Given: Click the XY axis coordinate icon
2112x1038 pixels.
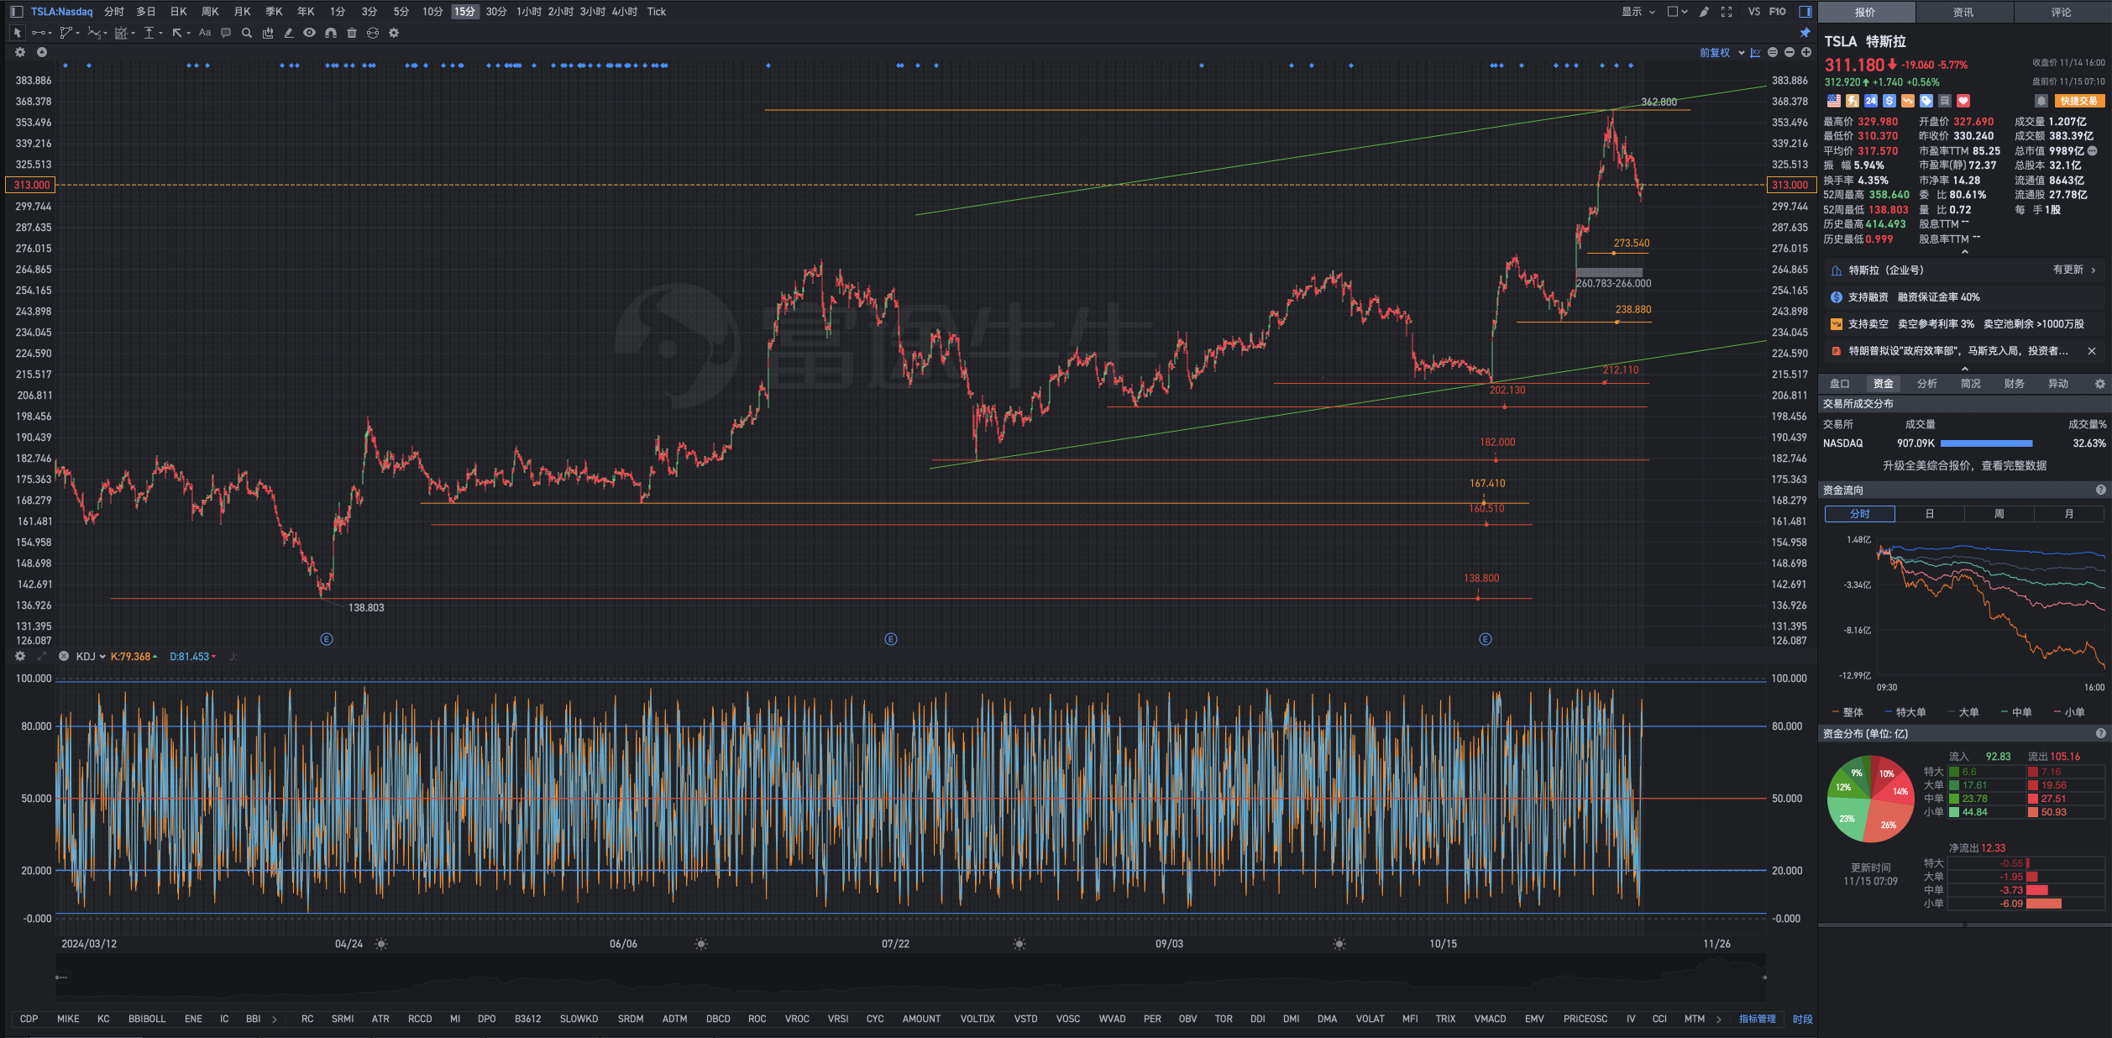Looking at the screenshot, I should pos(1755,52).
